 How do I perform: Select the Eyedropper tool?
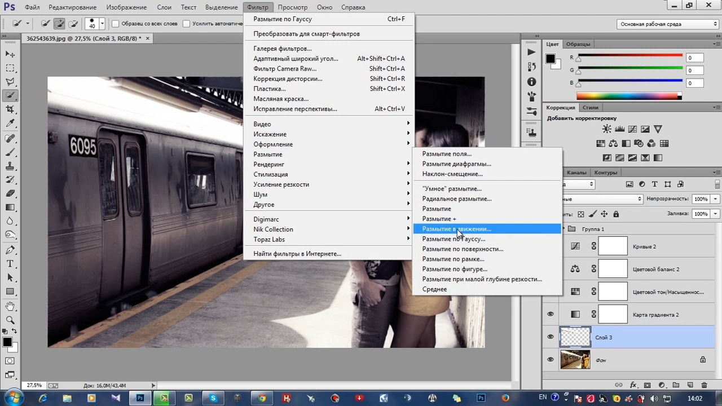[x=10, y=124]
